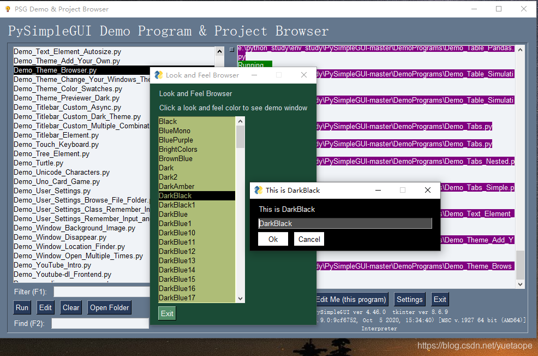Click the small square sizer left of output pane
The height and width of the screenshot is (356, 538).
click(231, 50)
